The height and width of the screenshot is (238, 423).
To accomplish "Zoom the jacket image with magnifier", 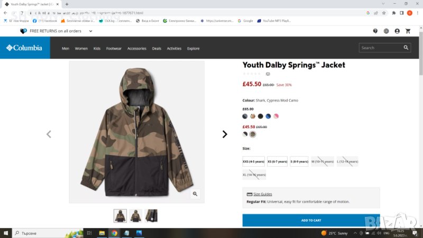I will click(195, 194).
